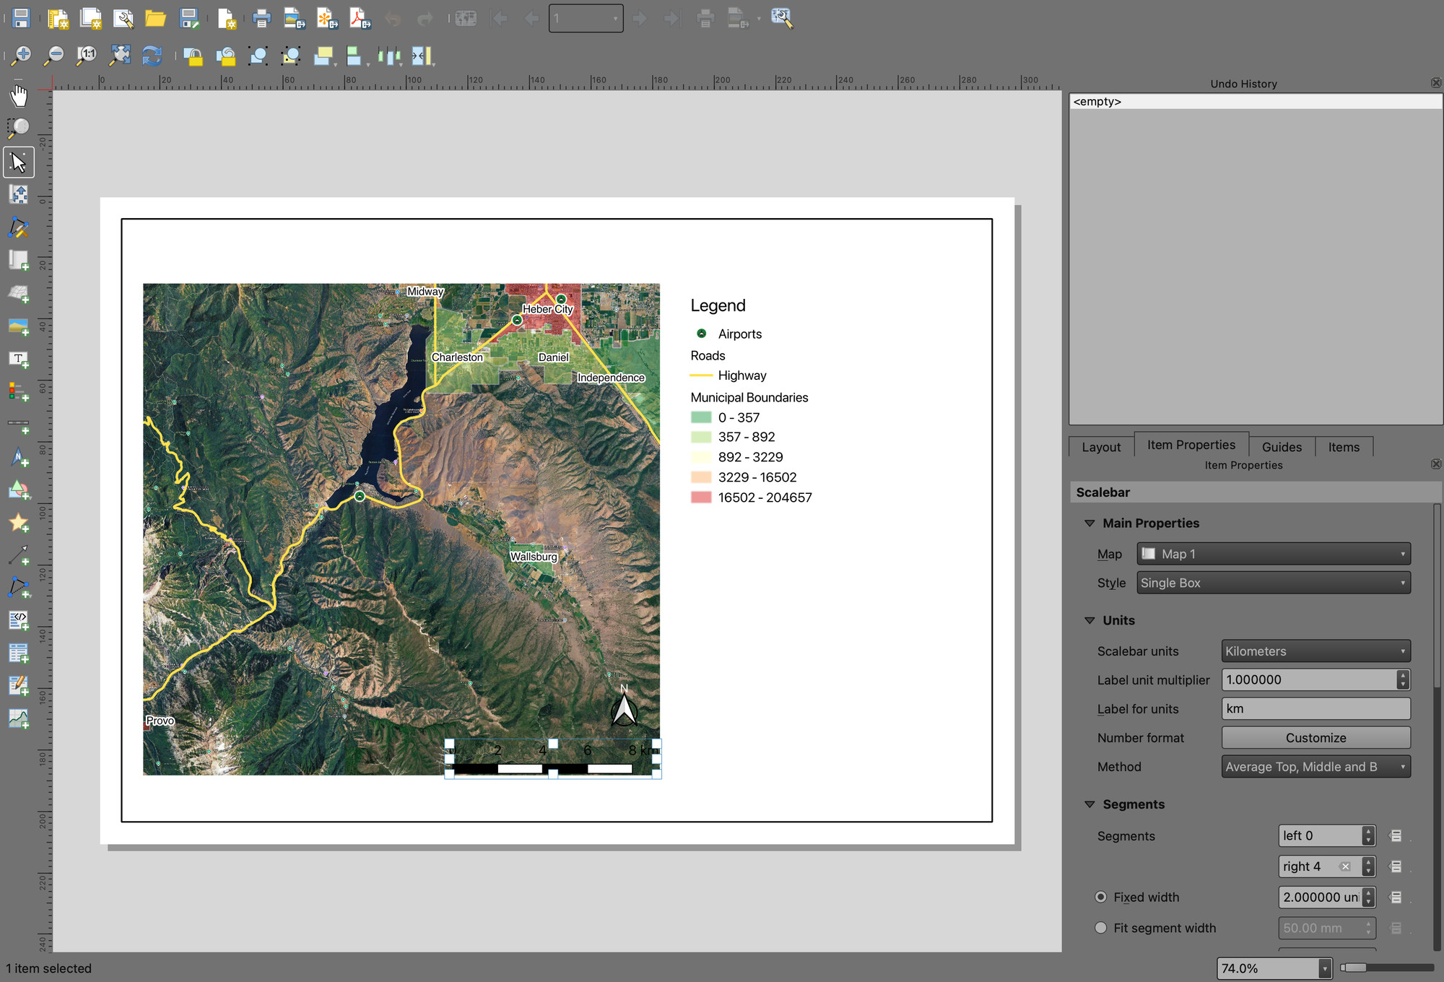Open the Map 1 dropdown
The height and width of the screenshot is (982, 1444).
[x=1274, y=554]
